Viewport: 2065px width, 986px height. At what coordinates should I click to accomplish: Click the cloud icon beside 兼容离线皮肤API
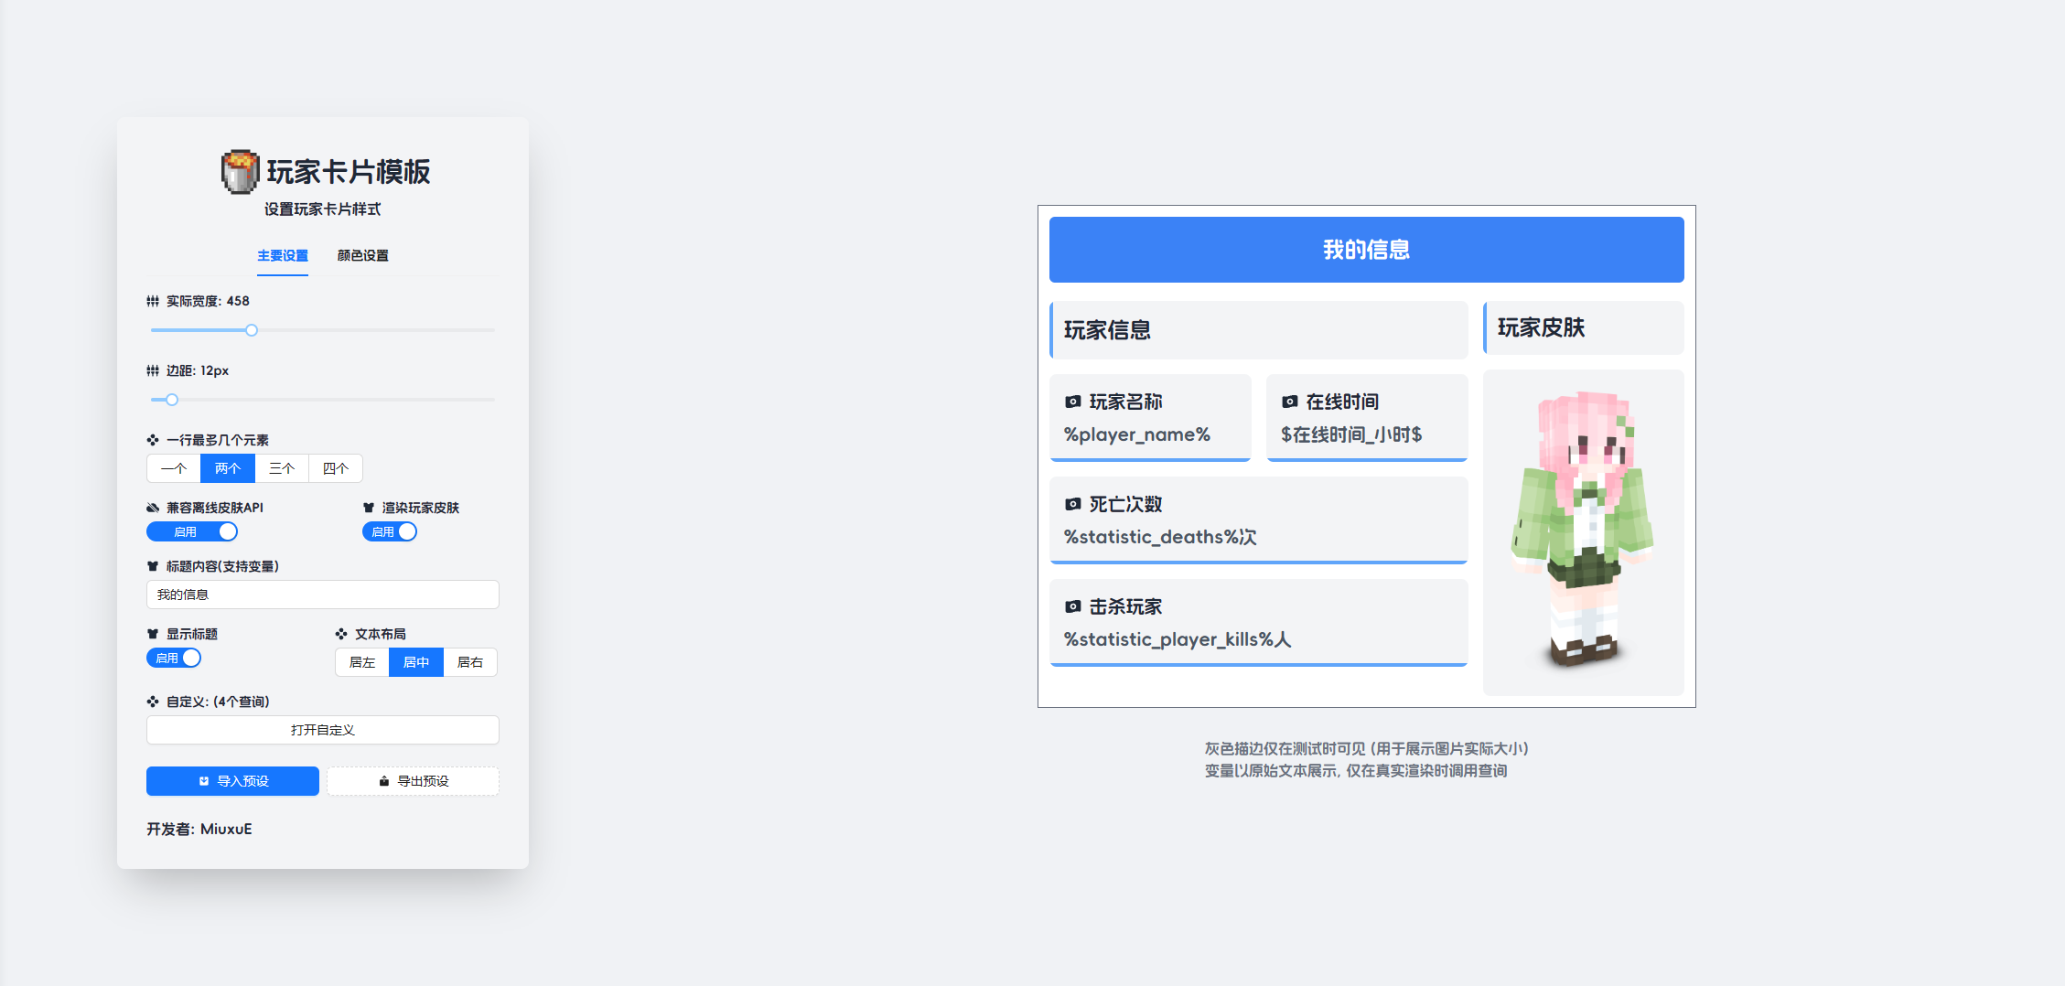153,508
